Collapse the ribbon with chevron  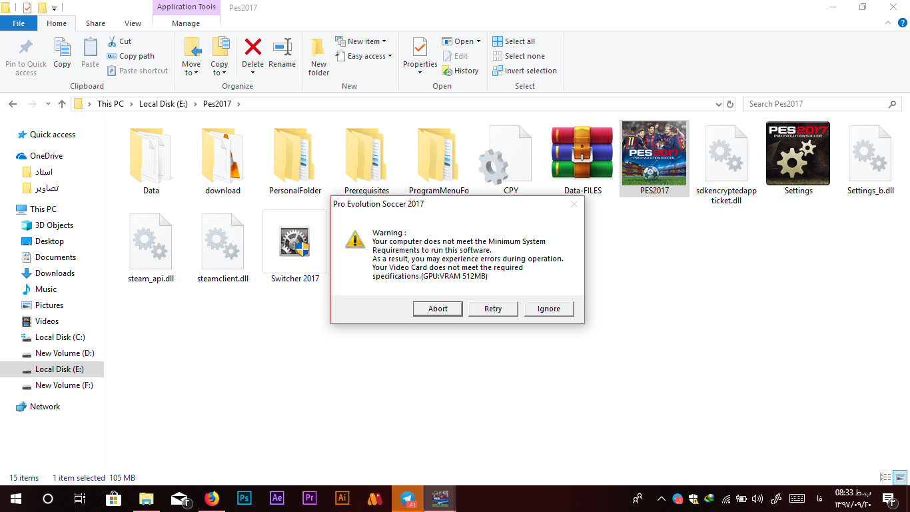887,23
